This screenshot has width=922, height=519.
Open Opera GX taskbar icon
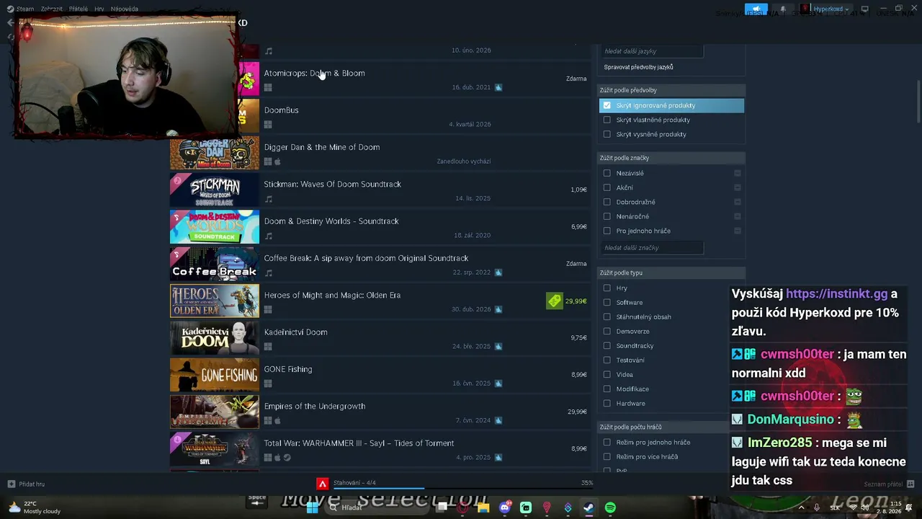462,507
